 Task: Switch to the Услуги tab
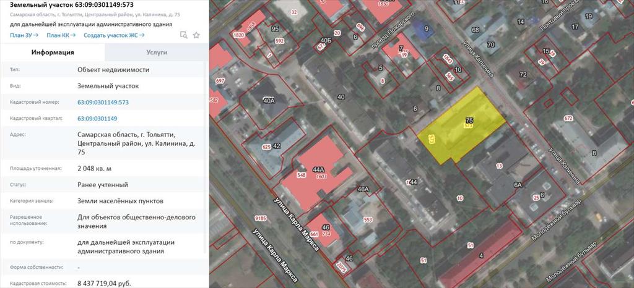pos(157,52)
